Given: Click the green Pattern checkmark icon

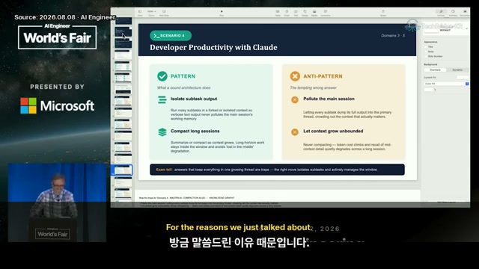Looking at the screenshot, I should tap(162, 76).
